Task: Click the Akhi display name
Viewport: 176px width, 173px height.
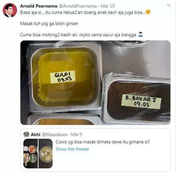Action: click(x=36, y=134)
